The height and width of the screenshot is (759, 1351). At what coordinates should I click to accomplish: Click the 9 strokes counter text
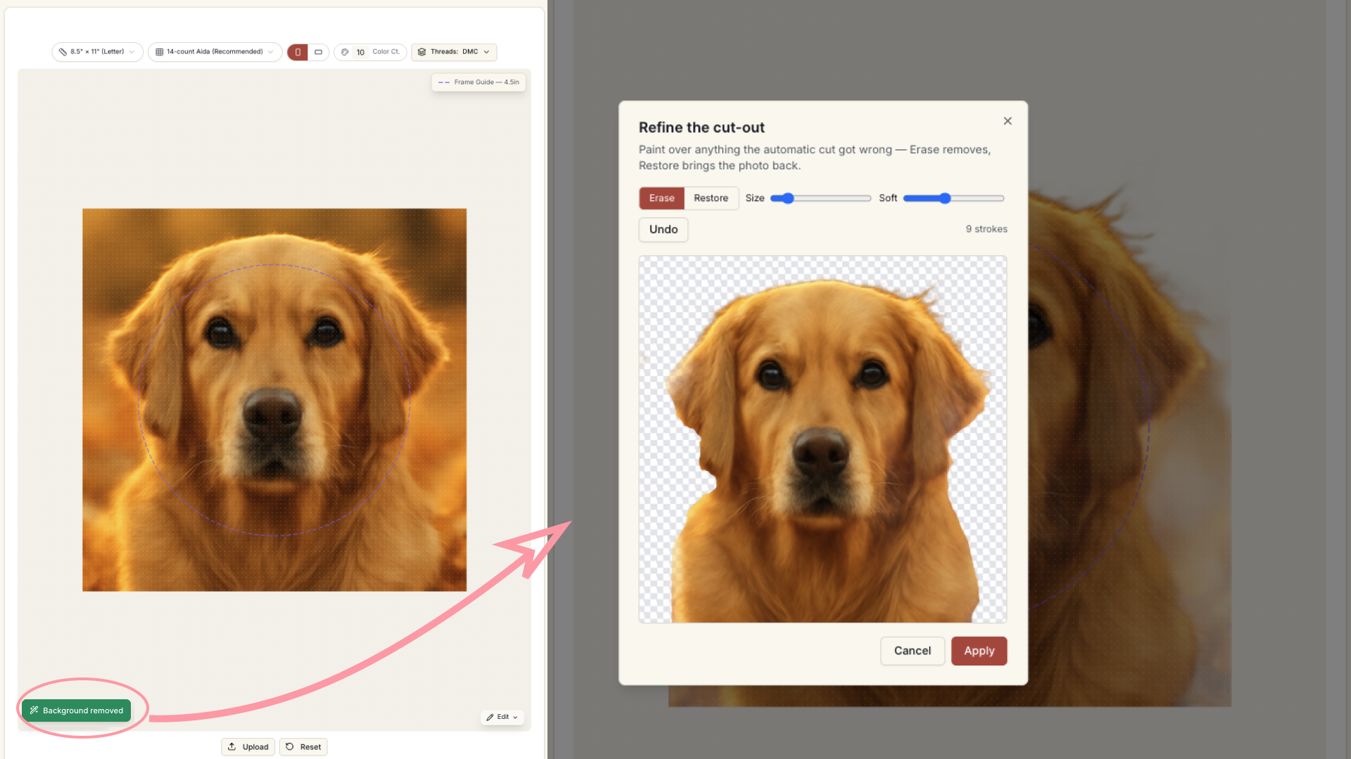(x=987, y=229)
